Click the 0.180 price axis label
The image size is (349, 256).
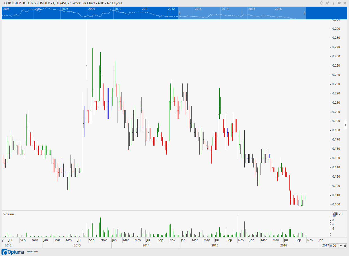[335, 130]
